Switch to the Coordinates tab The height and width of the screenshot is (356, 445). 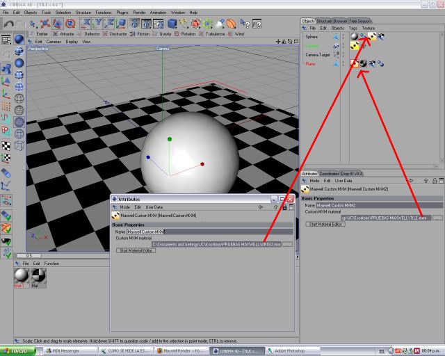(x=329, y=174)
